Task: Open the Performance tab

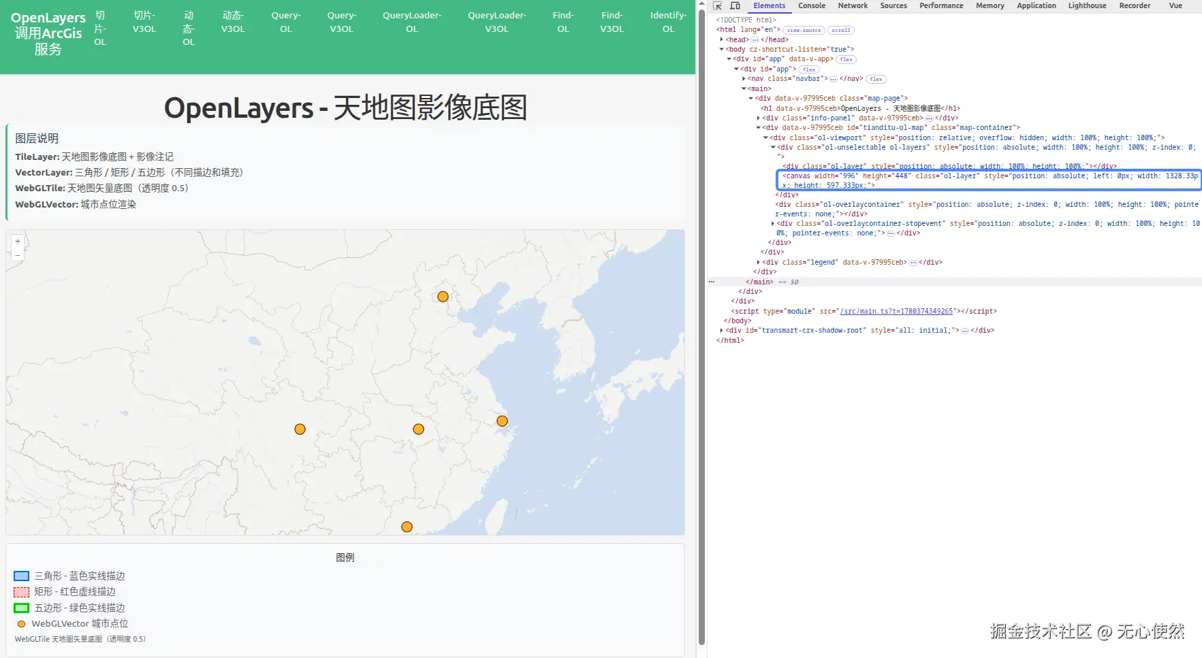Action: (941, 5)
